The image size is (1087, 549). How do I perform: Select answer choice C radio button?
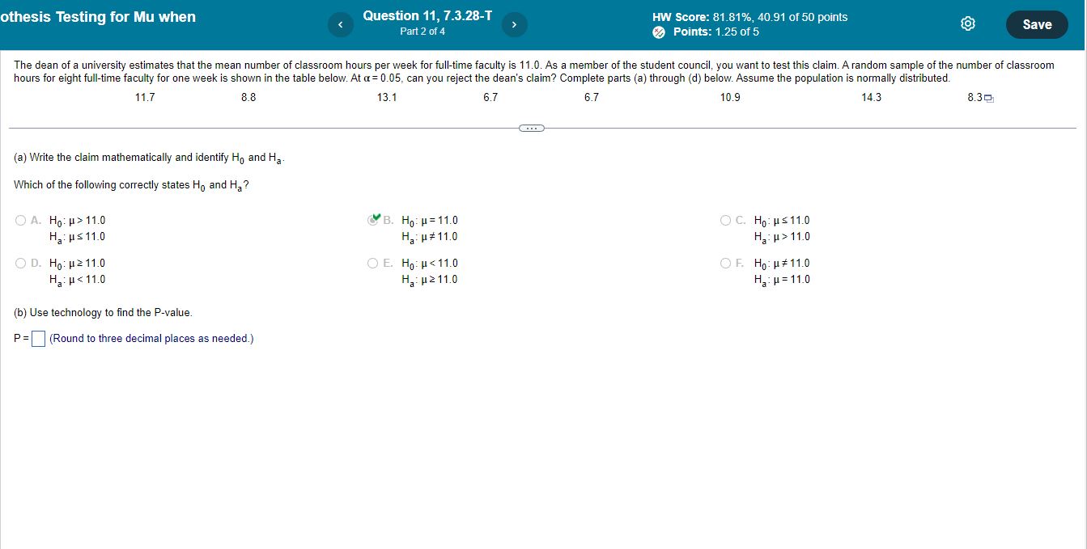725,219
